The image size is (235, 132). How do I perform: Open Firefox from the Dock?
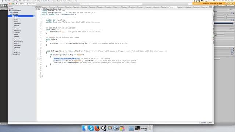97,128
